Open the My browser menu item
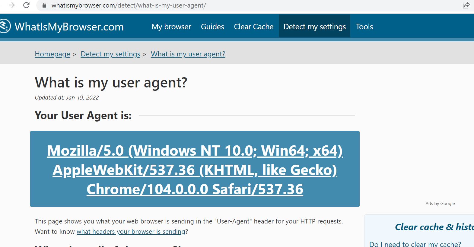 171,27
